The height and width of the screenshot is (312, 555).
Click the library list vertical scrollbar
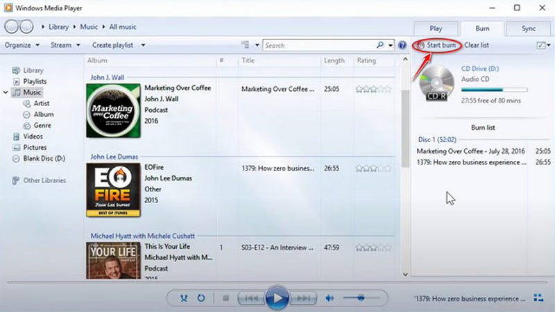point(405,129)
